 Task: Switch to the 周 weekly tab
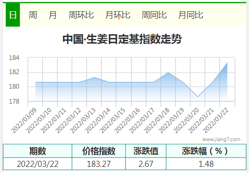pyautogui.click(x=32, y=15)
